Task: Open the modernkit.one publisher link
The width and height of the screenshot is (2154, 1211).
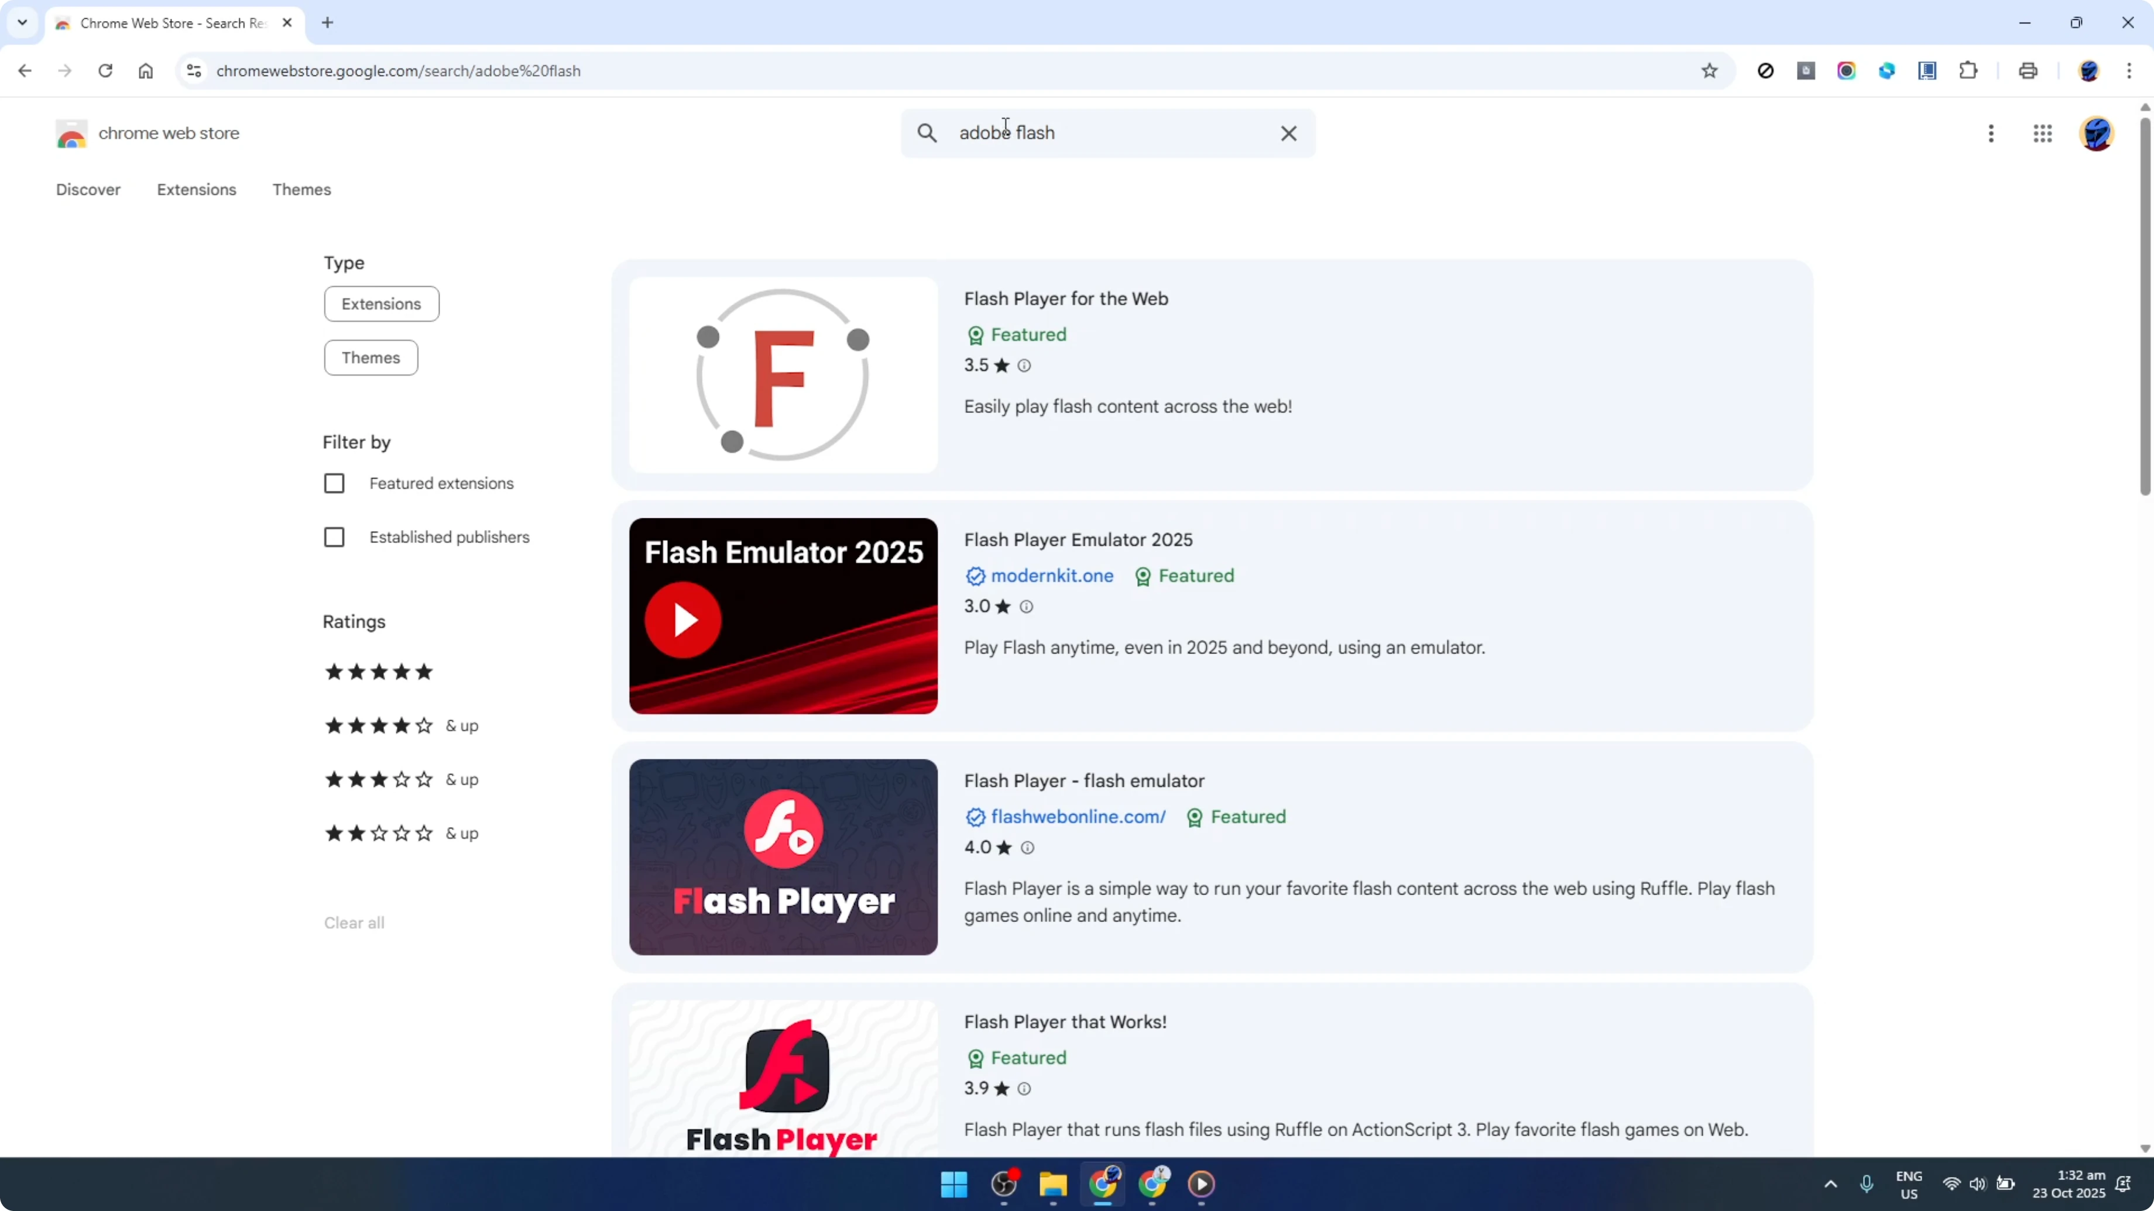Action: point(1051,576)
